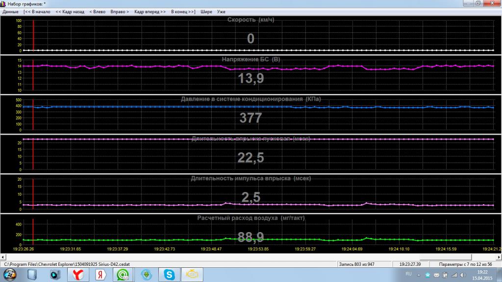The height and width of the screenshot is (282, 502).
Task: Open the 'Данные' menu
Action: pos(11,12)
